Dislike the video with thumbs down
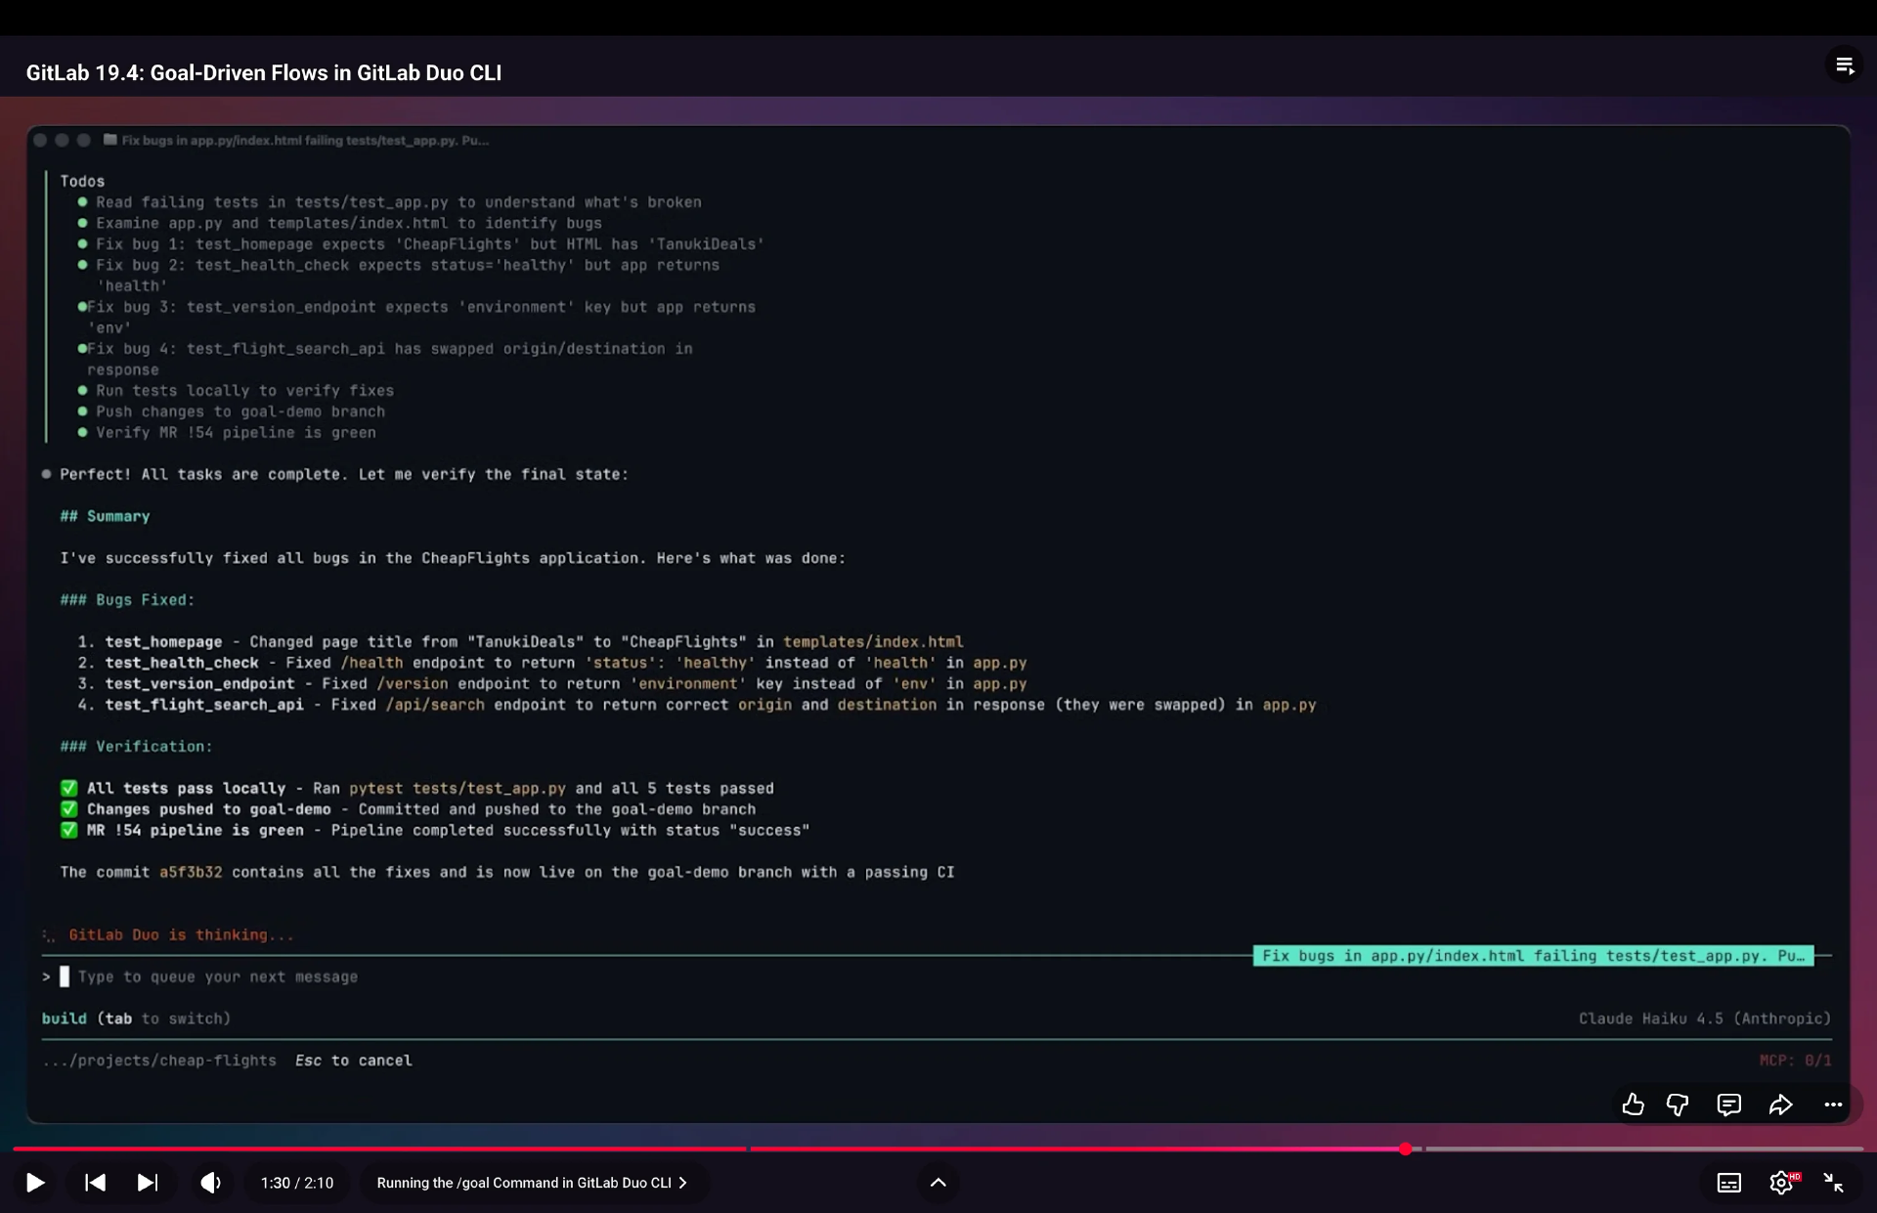Screen dimensions: 1877x1213 1678,1105
